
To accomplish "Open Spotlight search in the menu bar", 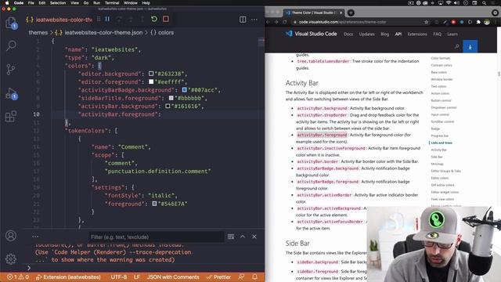I will (x=485, y=3).
